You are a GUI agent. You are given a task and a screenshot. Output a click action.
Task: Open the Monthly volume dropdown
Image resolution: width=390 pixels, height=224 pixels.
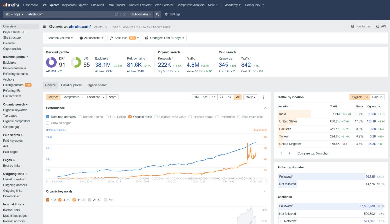click(x=60, y=38)
